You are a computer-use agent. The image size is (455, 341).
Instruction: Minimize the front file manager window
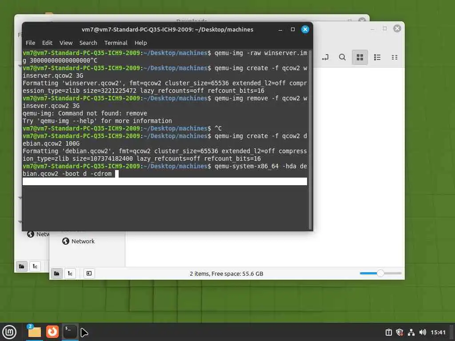click(x=372, y=28)
